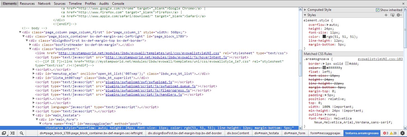This screenshot has height=137, width=407.
Task: Open the fileprogress.js script link
Action: coord(147,90)
